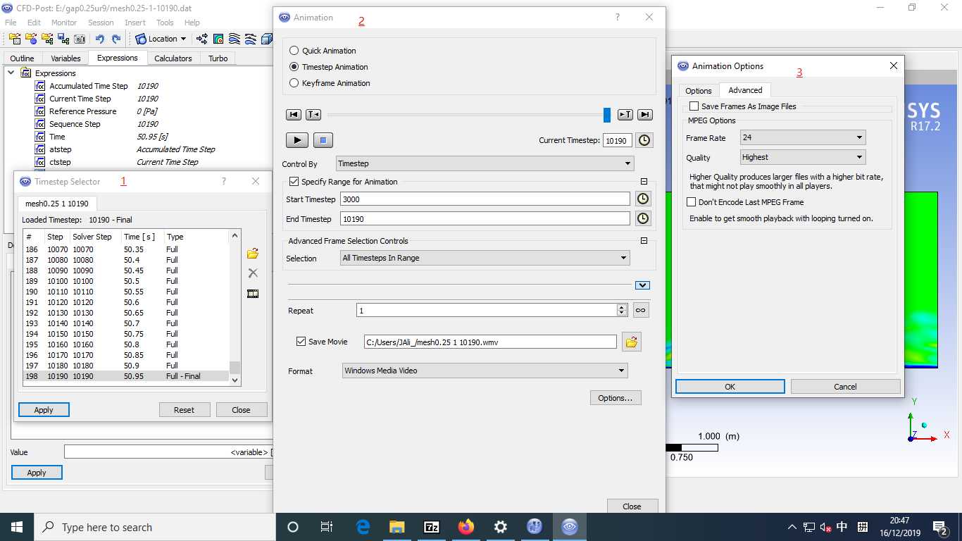This screenshot has width=962, height=541.
Task: Jump to beginning of animation
Action: (294, 115)
